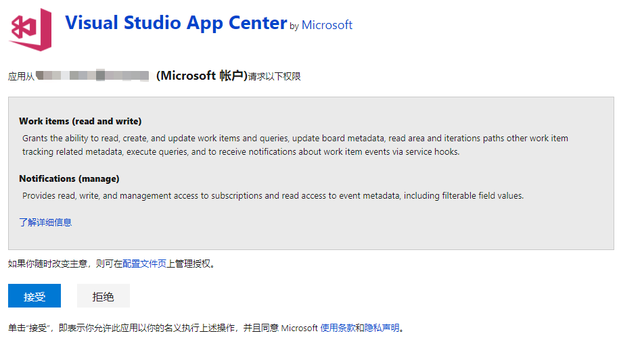
Task: Open the 了解详细信息 learn more link
Action: [x=45, y=222]
